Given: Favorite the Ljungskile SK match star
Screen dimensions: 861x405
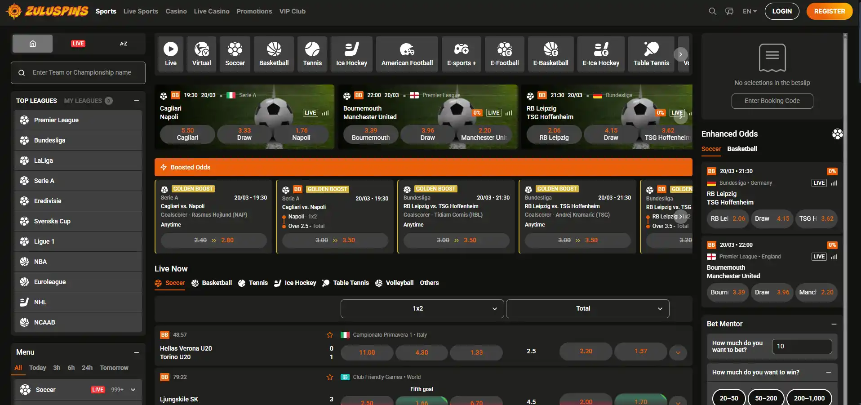Looking at the screenshot, I should pos(330,377).
